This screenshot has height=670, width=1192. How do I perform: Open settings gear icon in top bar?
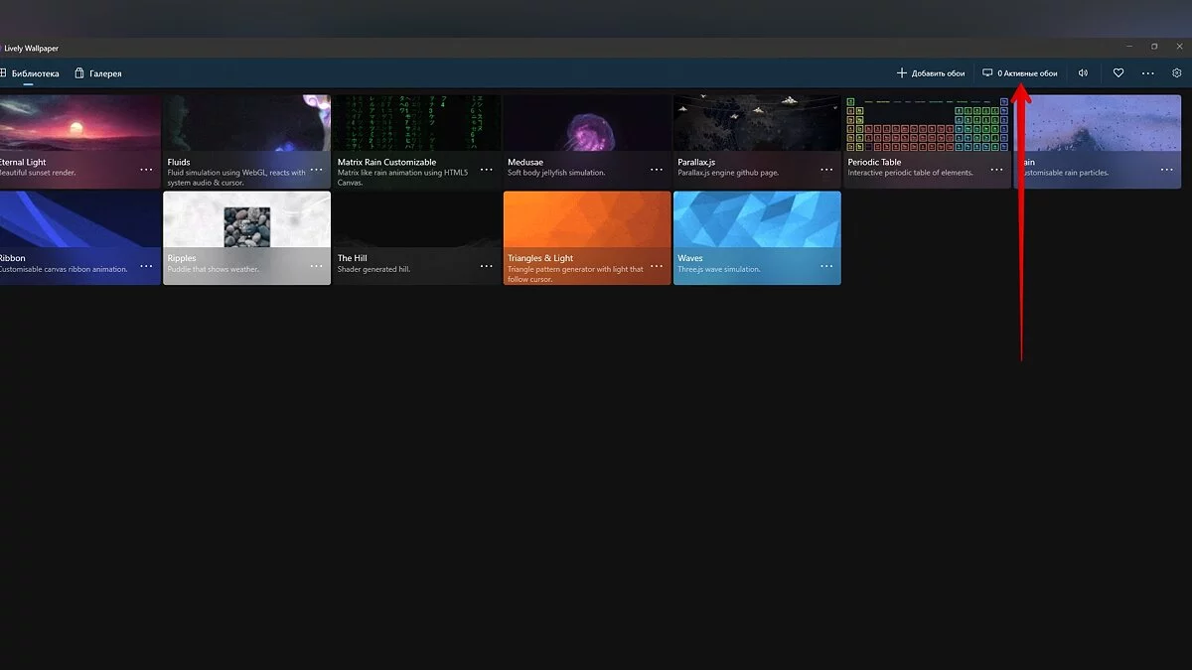(1177, 73)
